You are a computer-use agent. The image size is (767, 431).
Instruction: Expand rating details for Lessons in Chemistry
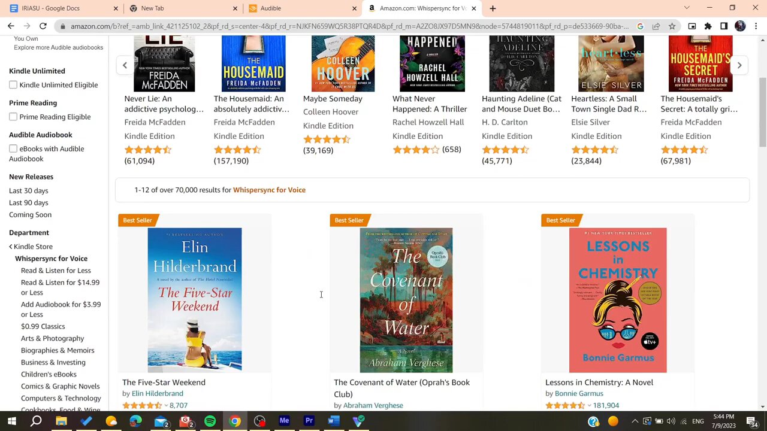coord(590,406)
